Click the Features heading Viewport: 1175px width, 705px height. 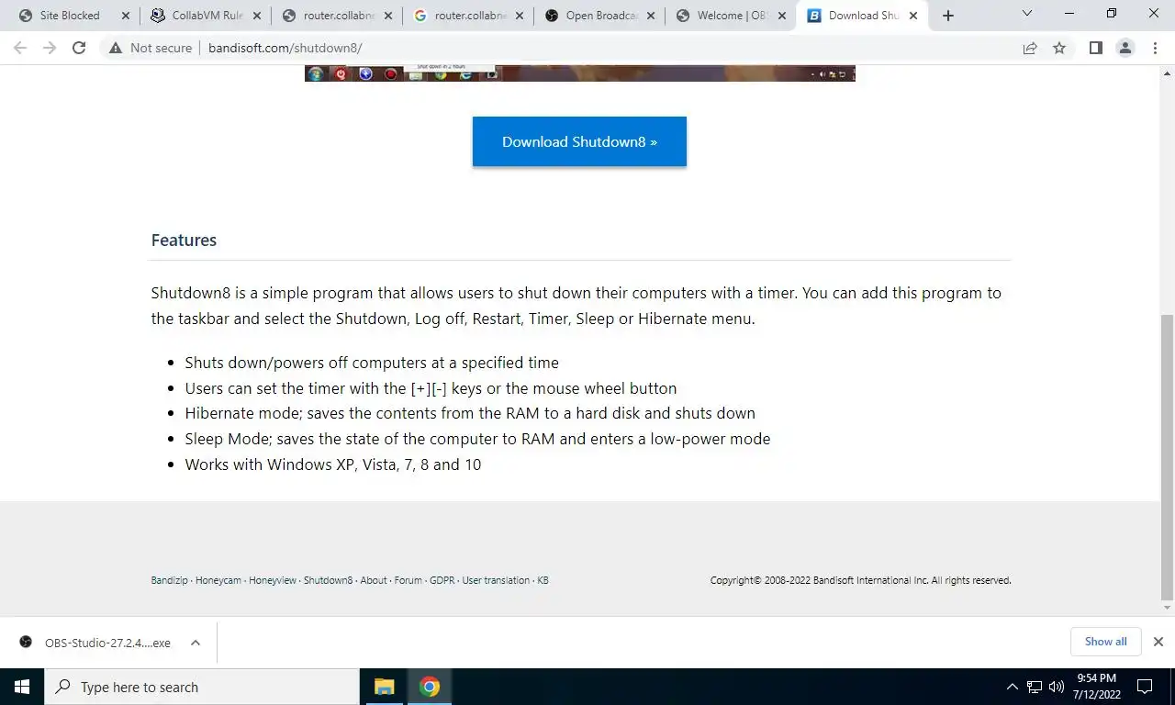(x=184, y=240)
